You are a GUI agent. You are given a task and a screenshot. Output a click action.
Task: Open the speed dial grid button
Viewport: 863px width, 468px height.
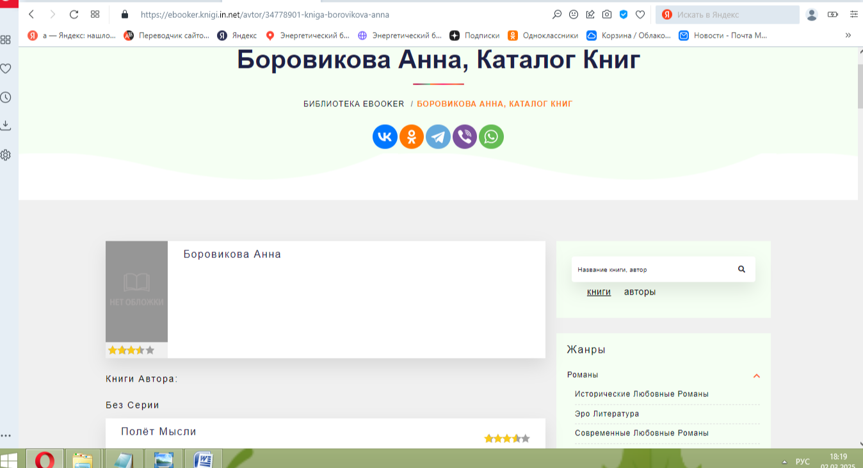pos(95,14)
